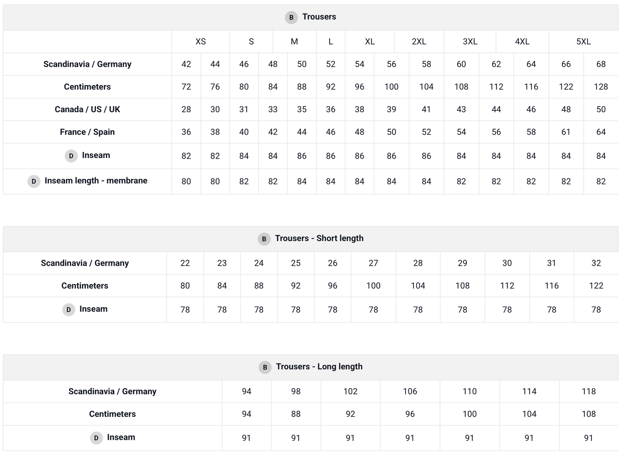Click the B badge beside Trousers - Short length
The height and width of the screenshot is (455, 627).
(x=264, y=239)
